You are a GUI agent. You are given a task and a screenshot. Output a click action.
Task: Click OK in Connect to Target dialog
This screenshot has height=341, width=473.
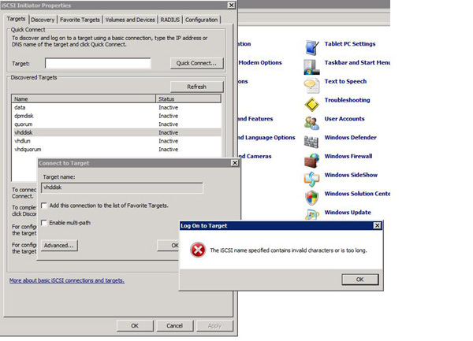pyautogui.click(x=169, y=246)
